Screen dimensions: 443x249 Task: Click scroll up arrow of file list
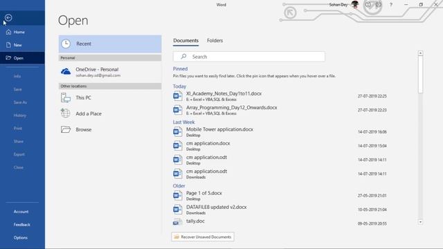click(420, 53)
